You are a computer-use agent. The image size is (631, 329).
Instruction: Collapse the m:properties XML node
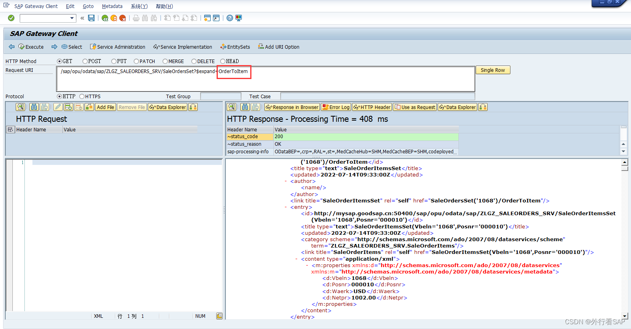(307, 266)
